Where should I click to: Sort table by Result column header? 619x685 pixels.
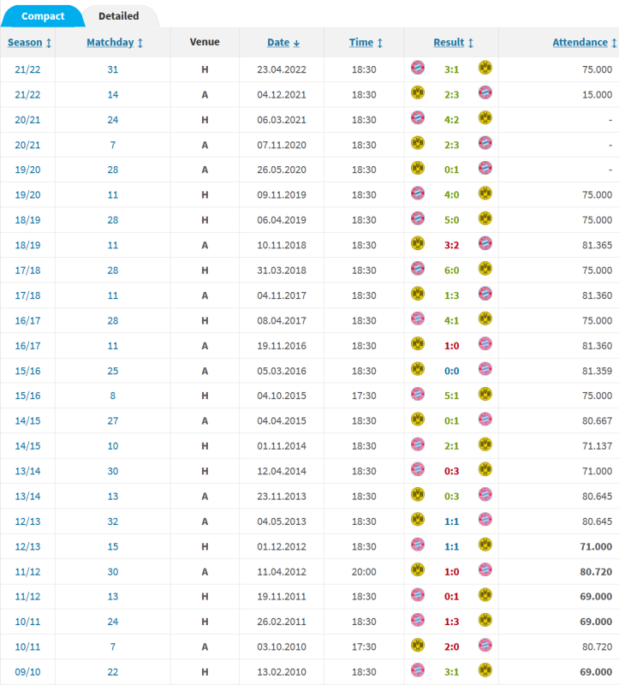click(453, 42)
